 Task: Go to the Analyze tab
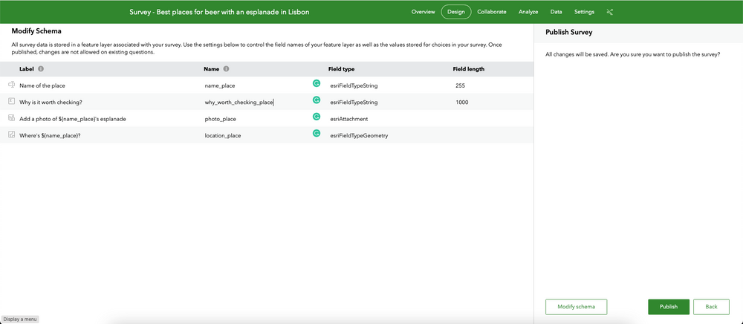point(528,12)
